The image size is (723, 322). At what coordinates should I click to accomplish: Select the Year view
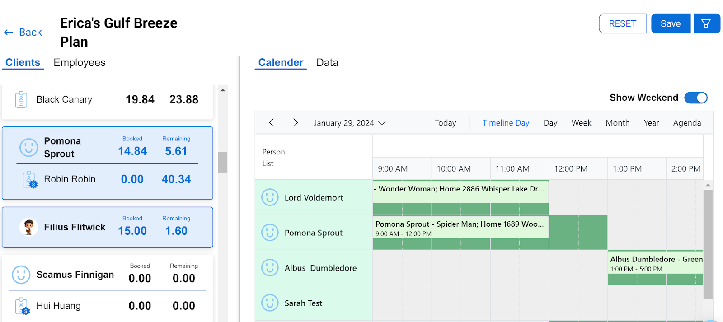pyautogui.click(x=651, y=123)
